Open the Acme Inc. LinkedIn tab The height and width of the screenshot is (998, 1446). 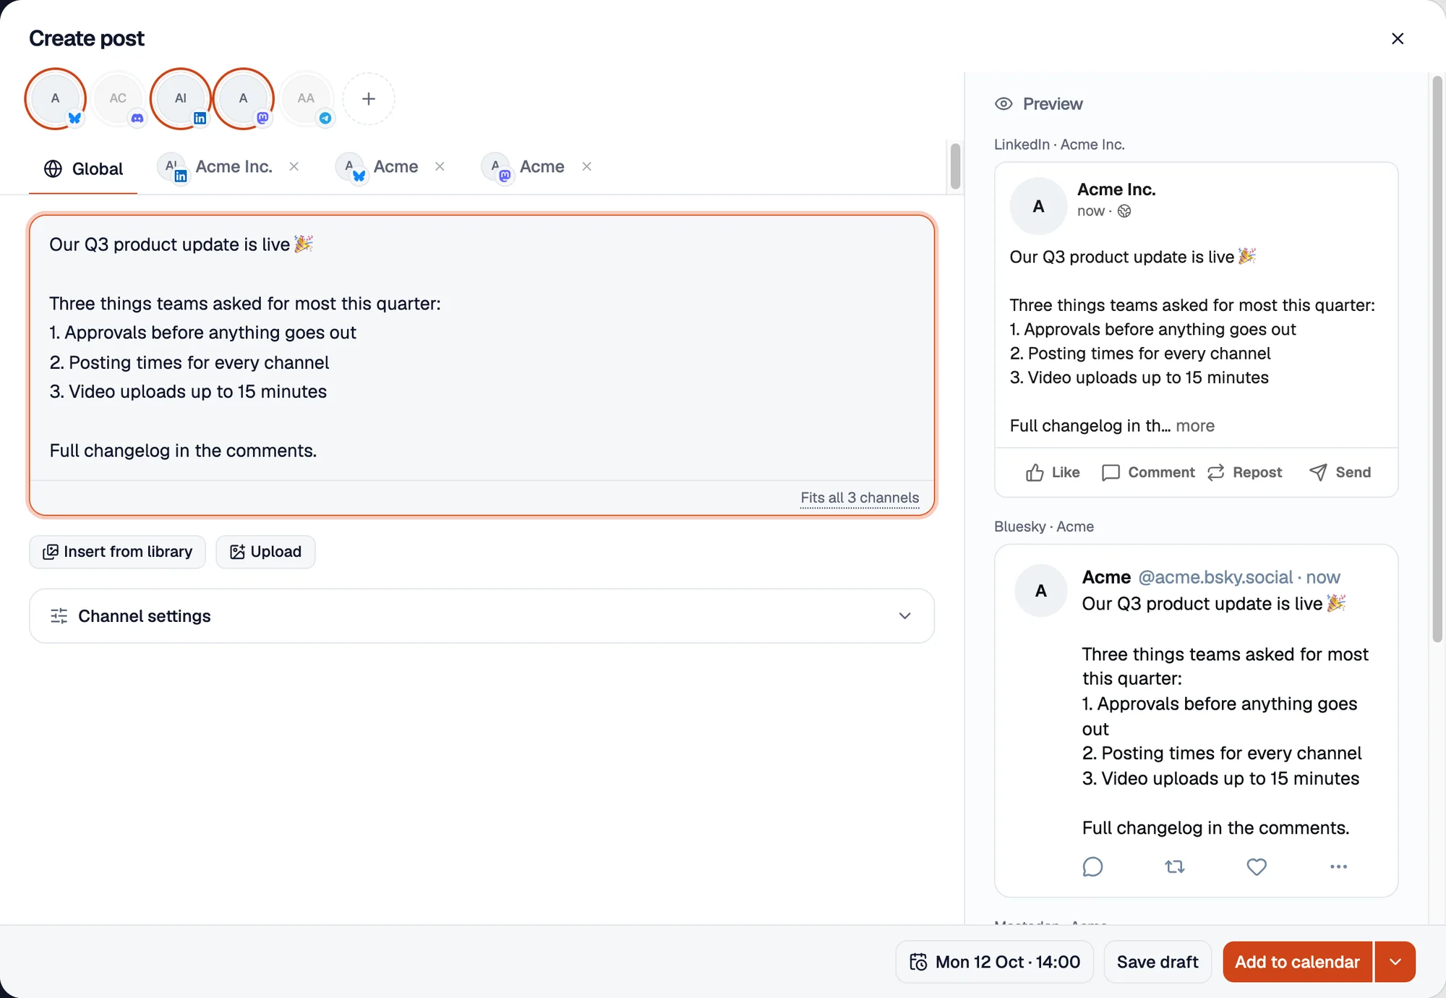point(216,167)
